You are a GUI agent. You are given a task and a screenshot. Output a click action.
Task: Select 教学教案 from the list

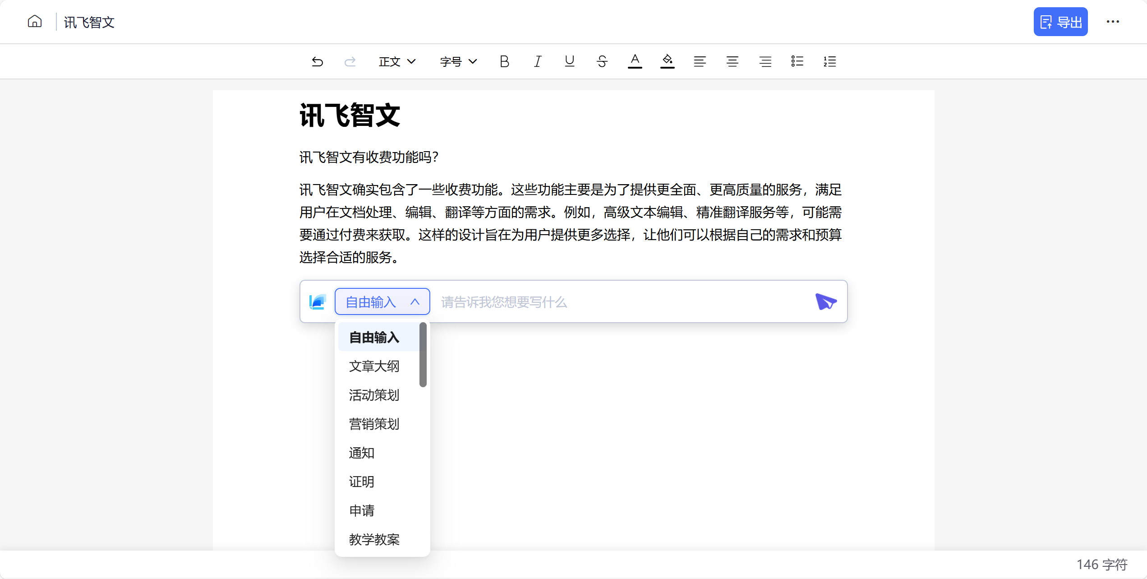378,539
